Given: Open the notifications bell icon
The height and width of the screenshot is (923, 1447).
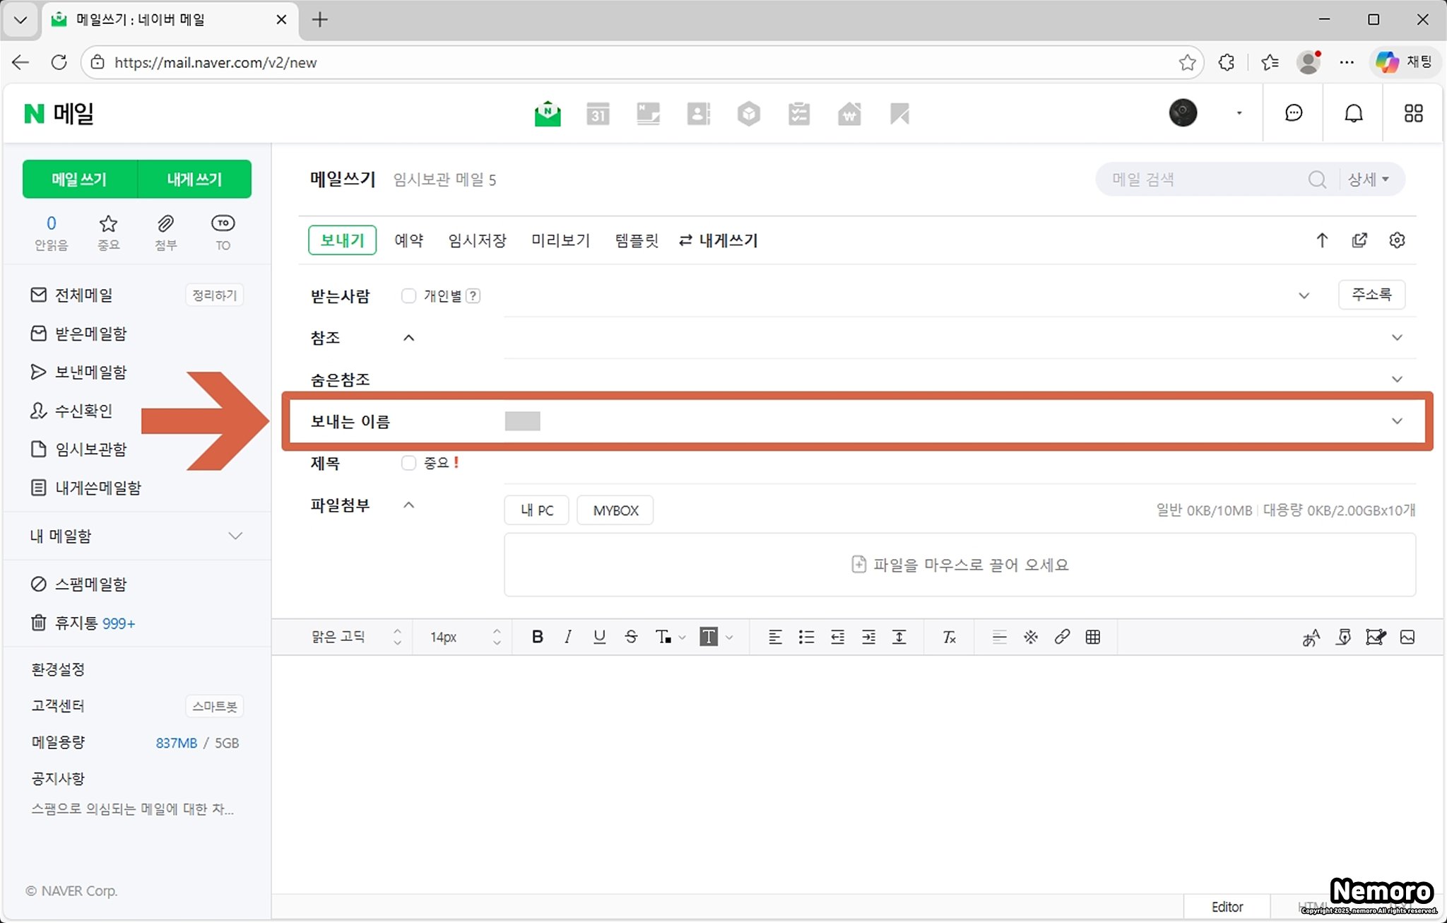Looking at the screenshot, I should coord(1353,114).
